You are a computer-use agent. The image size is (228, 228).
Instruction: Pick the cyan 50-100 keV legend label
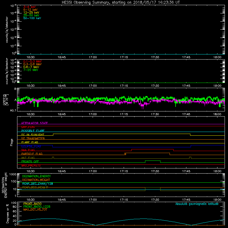[x=32, y=18]
